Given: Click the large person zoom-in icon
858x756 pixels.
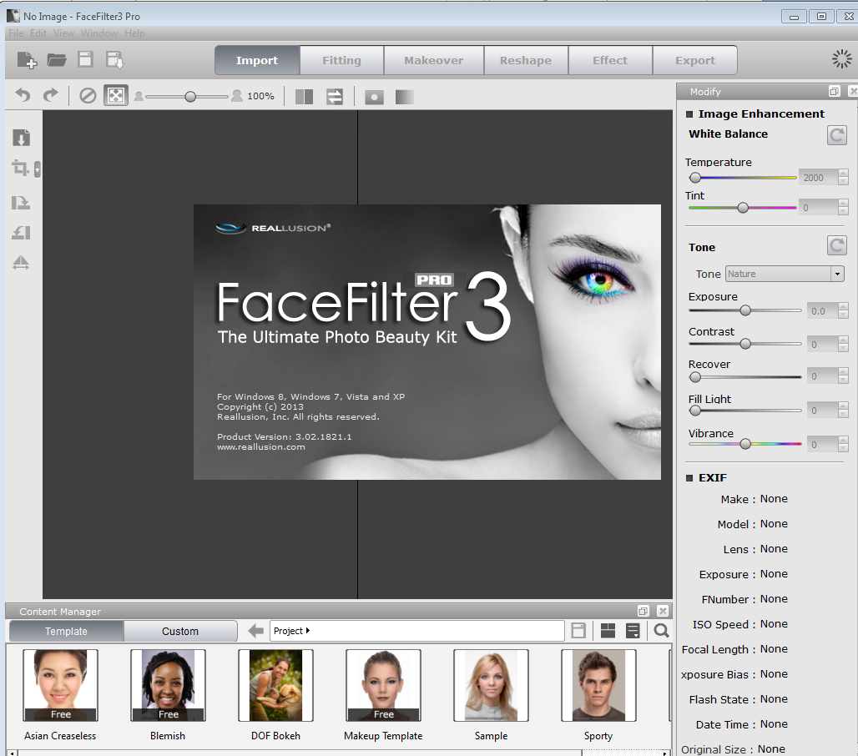Looking at the screenshot, I should click(237, 96).
